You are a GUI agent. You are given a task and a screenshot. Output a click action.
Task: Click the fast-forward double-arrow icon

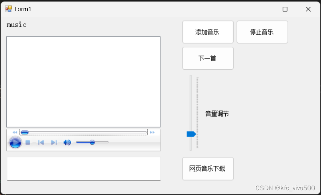[x=152, y=133]
